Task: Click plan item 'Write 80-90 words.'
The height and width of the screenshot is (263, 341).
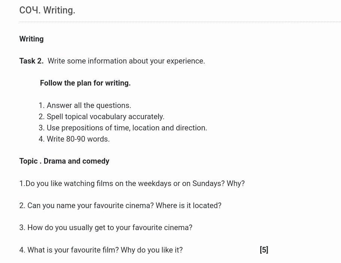Action: tap(74, 139)
